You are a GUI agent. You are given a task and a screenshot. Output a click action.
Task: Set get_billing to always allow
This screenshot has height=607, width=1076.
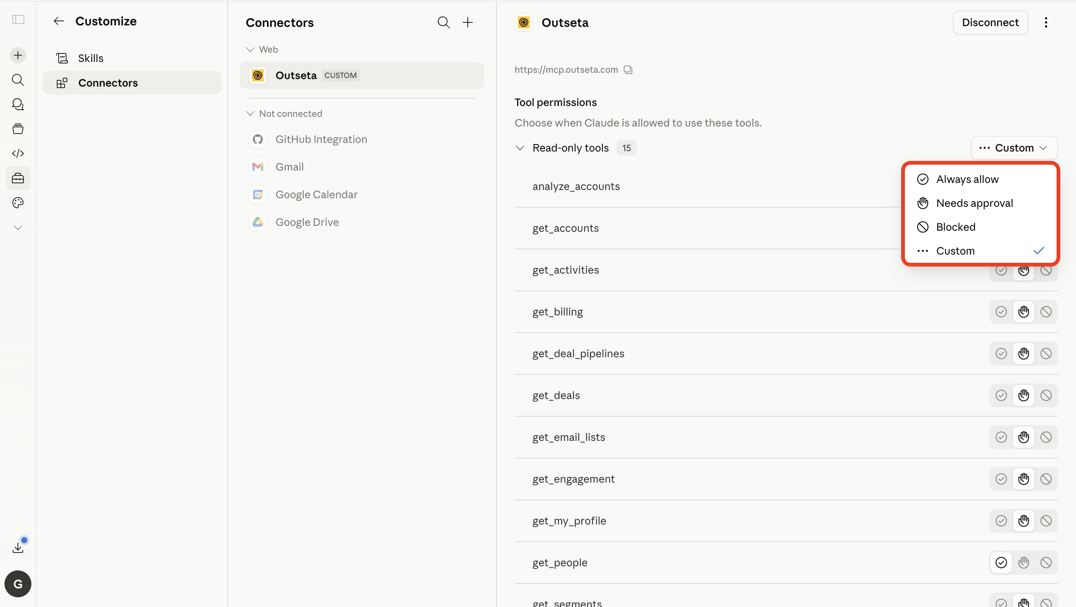tap(1001, 312)
